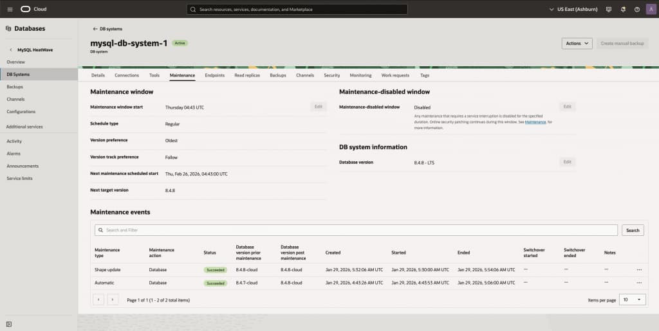The image size is (659, 331).
Task: Open the Work requests tab
Action: click(x=395, y=75)
